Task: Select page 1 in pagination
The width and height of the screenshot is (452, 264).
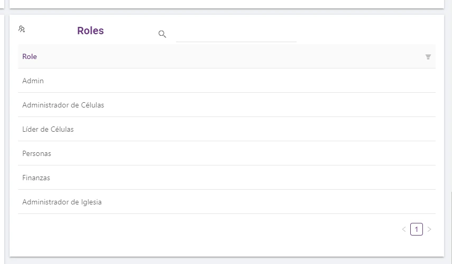Action: pyautogui.click(x=417, y=229)
